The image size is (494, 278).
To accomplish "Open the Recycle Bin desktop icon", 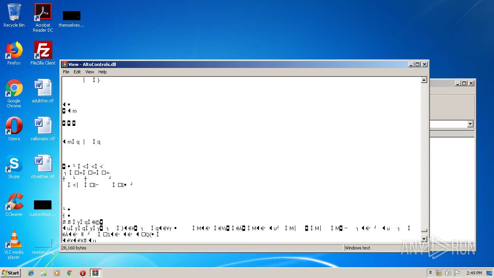I will (14, 15).
